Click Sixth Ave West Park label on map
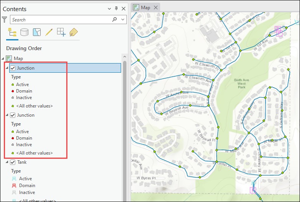This screenshot has width=300, height=202. click(241, 83)
